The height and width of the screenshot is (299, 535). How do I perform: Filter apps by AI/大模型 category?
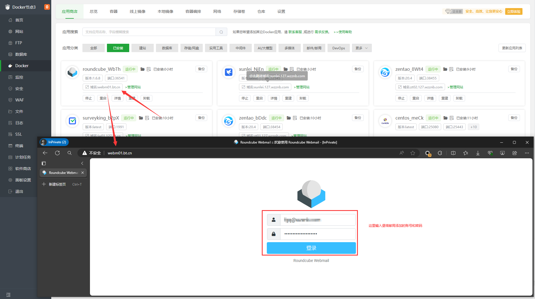[x=265, y=48]
